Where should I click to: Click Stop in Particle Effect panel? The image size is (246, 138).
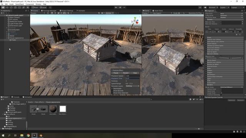pyautogui.click(x=135, y=73)
